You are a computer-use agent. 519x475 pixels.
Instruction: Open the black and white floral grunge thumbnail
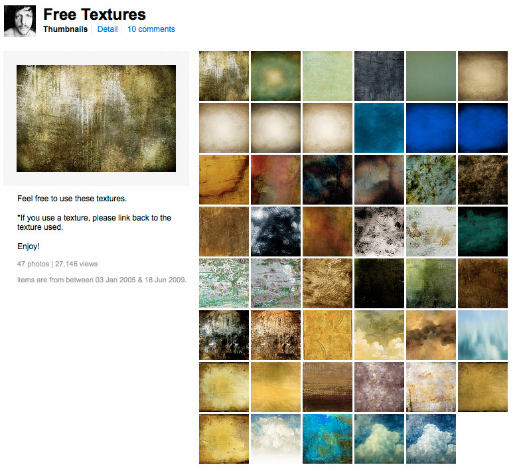click(x=380, y=232)
